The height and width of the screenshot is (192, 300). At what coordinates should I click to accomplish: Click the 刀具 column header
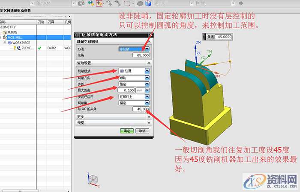54,22
